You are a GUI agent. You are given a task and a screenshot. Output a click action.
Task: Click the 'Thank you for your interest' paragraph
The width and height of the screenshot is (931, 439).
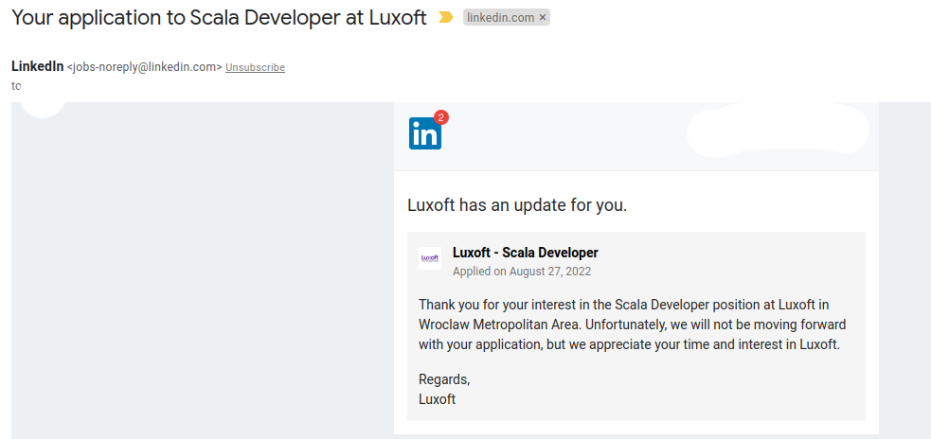click(632, 325)
